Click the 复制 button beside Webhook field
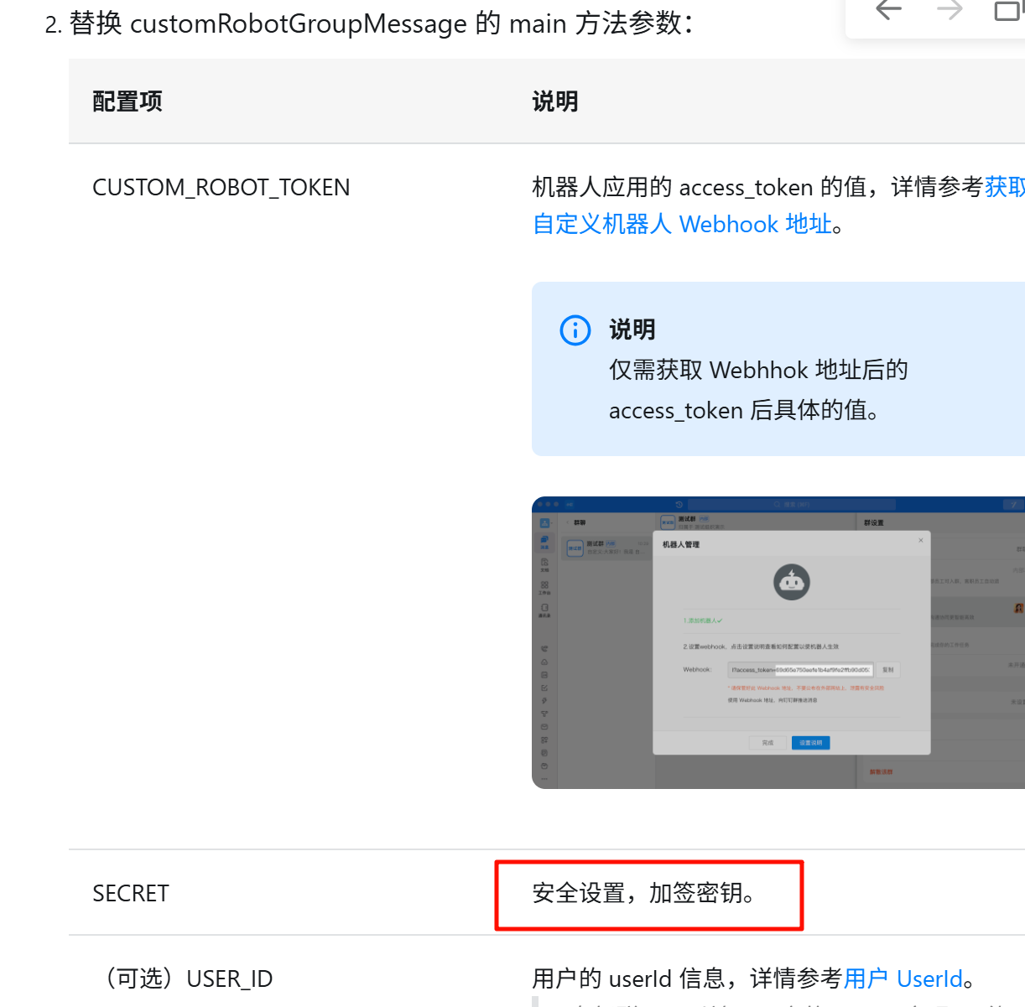 [x=887, y=670]
